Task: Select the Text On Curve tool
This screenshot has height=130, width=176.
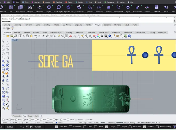Action: tap(39, 8)
